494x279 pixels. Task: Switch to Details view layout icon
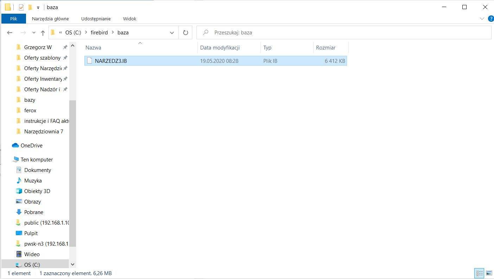pos(479,273)
